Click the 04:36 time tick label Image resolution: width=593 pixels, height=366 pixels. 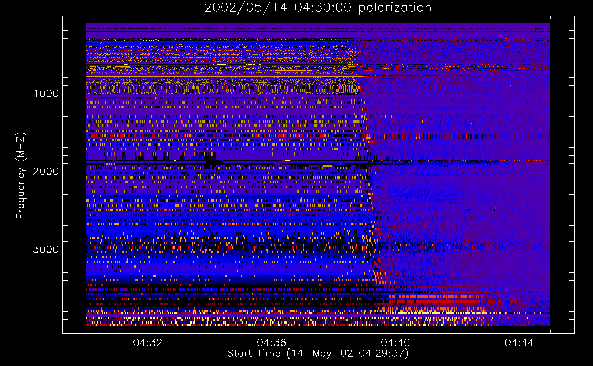tap(272, 343)
